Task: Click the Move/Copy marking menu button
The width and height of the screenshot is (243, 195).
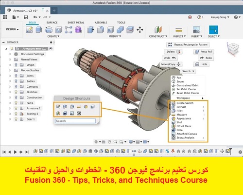Action: tap(171, 64)
